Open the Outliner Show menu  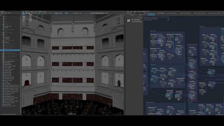click(x=6, y=13)
